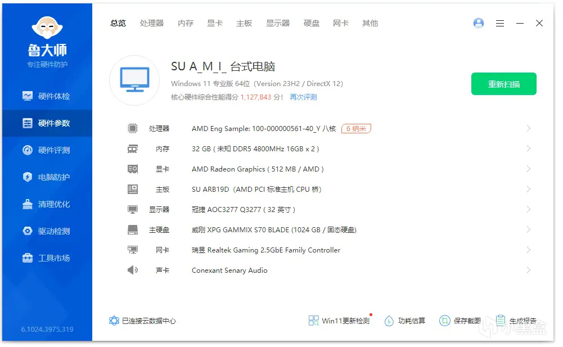The height and width of the screenshot is (347, 563).
Task: Minimize the 鲁大师 window
Action: 520,24
